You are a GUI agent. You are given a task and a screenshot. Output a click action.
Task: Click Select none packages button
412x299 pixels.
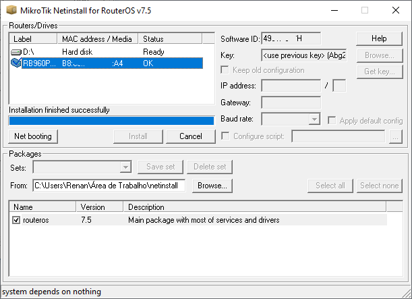pyautogui.click(x=380, y=186)
